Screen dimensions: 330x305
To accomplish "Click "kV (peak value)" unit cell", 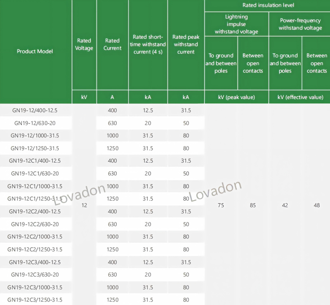I will pos(236,97).
